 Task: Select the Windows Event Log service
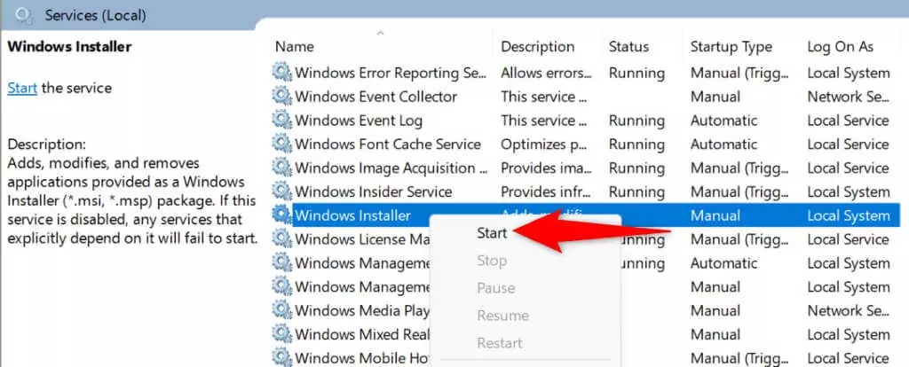tap(359, 121)
